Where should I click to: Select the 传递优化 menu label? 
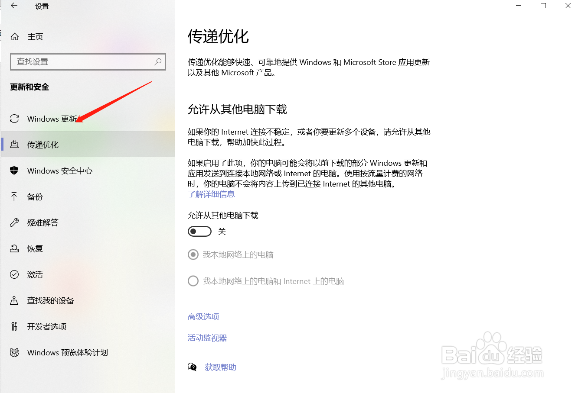point(43,145)
